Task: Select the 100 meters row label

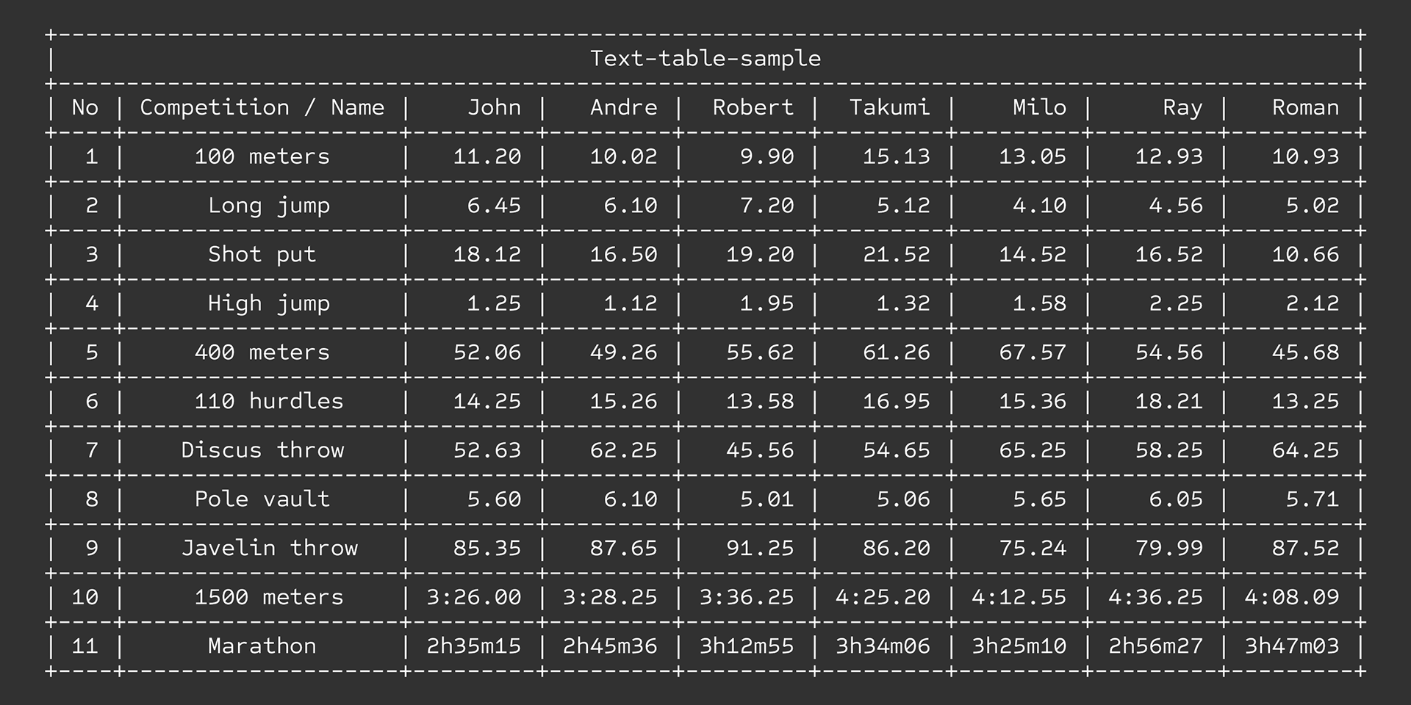Action: [x=262, y=156]
